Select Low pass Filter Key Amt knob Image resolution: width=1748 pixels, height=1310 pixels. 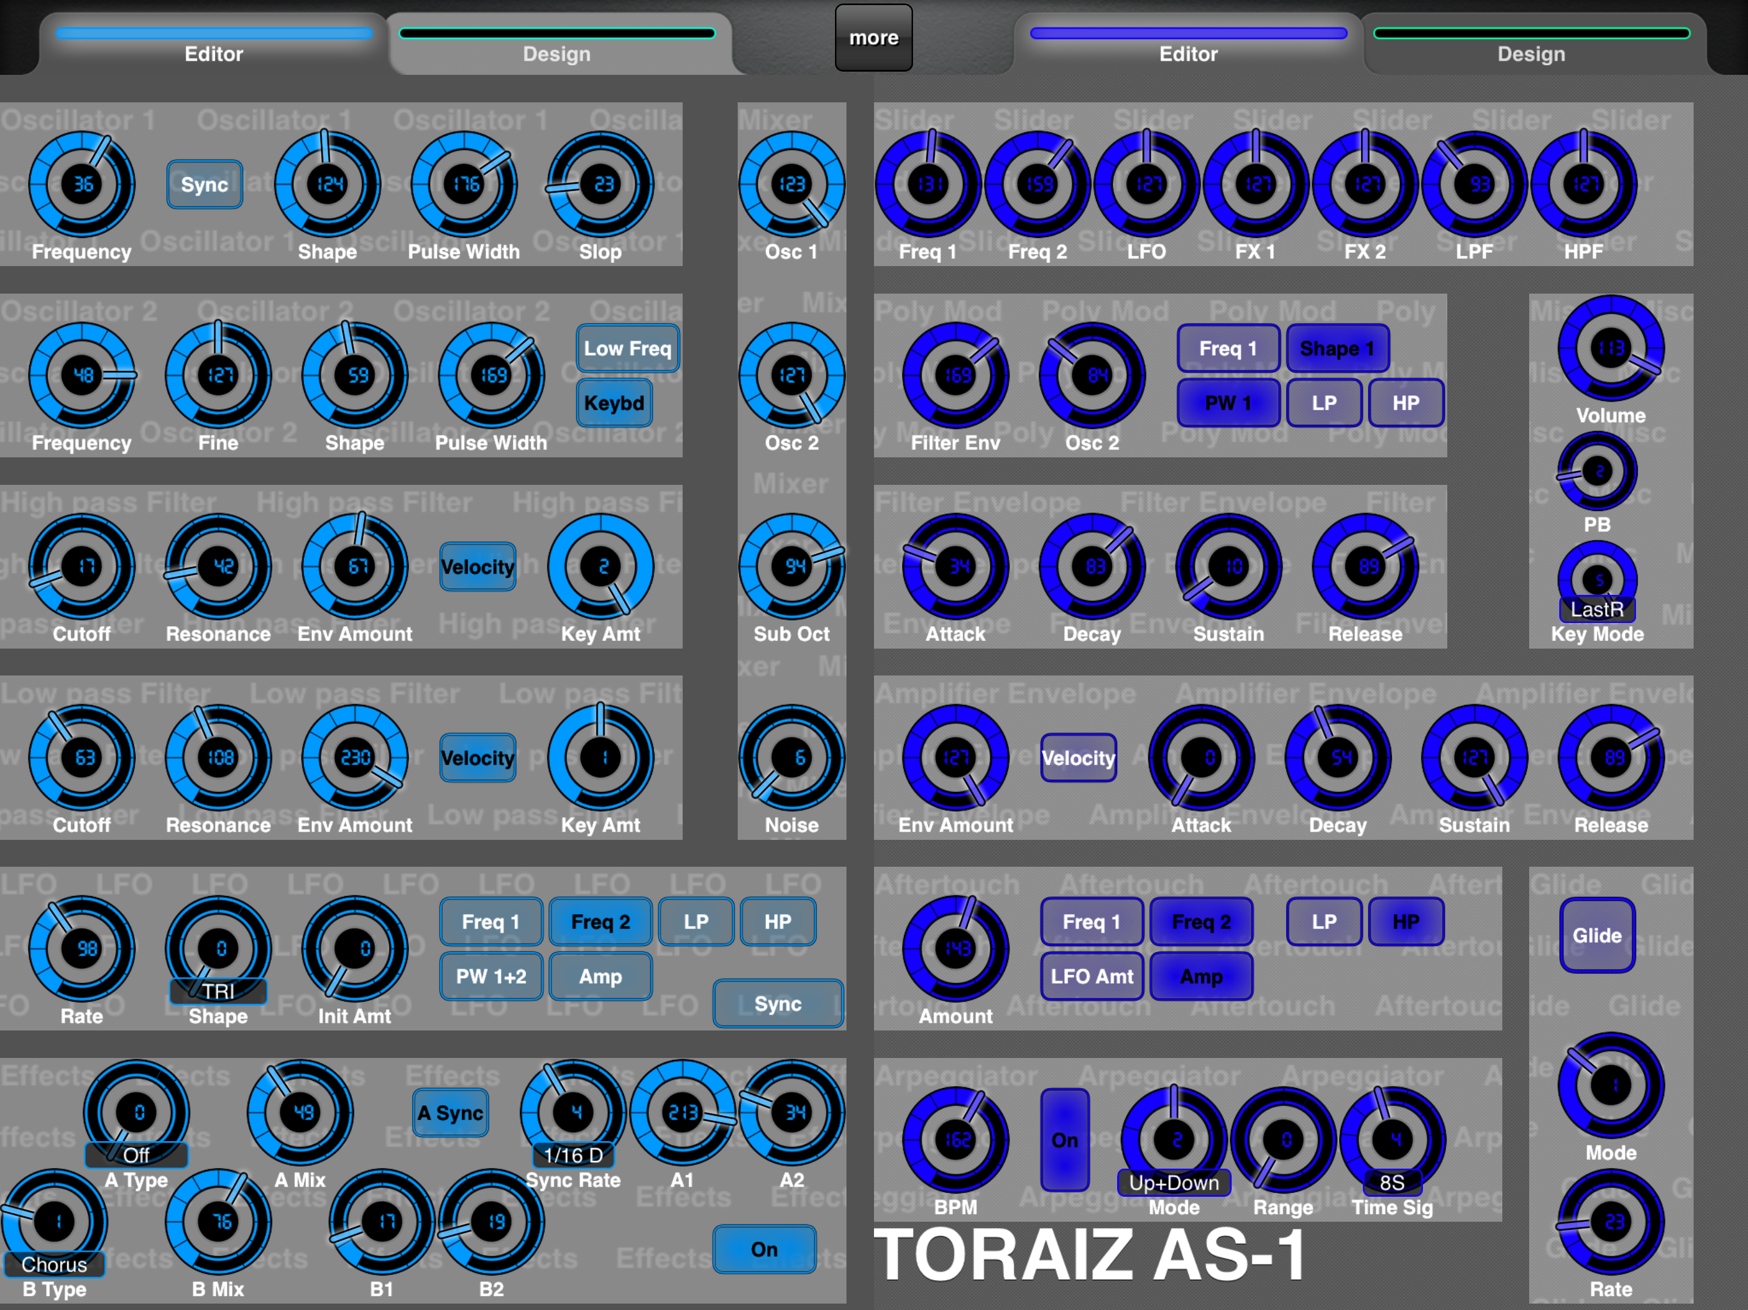coord(601,758)
